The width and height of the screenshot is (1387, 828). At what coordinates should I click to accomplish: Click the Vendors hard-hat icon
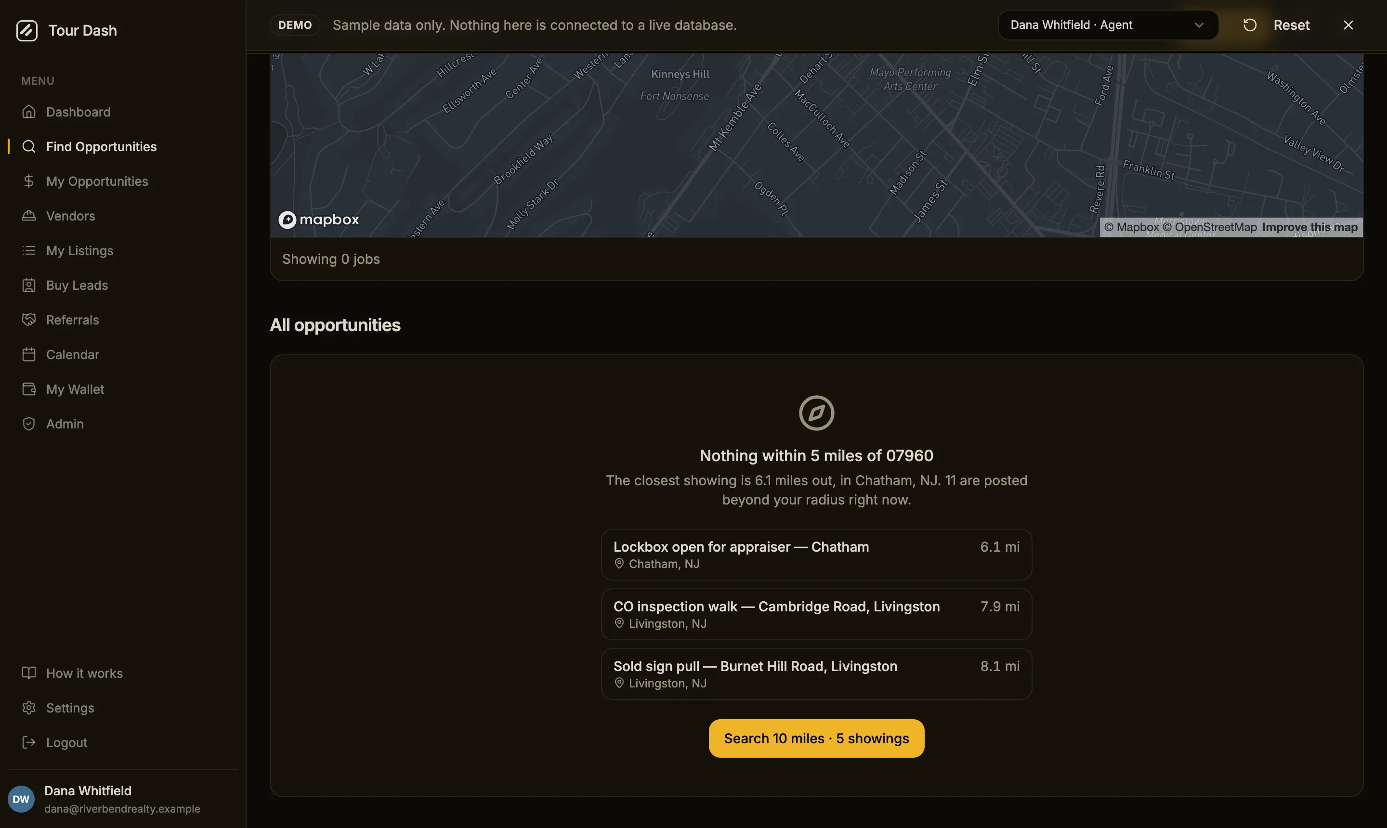(29, 215)
